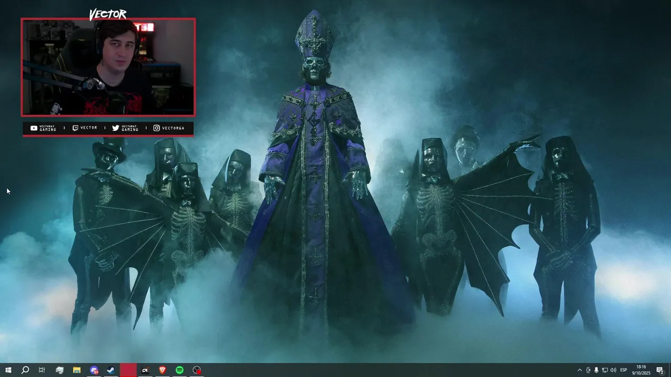The image size is (671, 377).
Task: Open the clock showing 18:16
Action: pos(641,370)
